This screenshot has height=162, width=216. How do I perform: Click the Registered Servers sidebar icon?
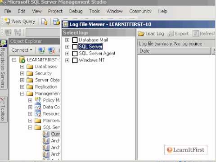click(x=4, y=44)
